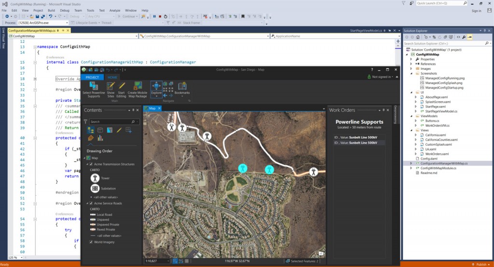The height and width of the screenshot is (267, 494).
Task: Click the Lifecycle Events button
Action: 85,23
